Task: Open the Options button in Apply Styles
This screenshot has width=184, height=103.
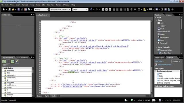Action: pos(176,61)
